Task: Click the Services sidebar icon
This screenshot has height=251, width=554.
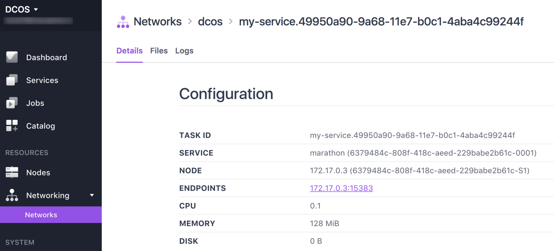Action: click(12, 80)
